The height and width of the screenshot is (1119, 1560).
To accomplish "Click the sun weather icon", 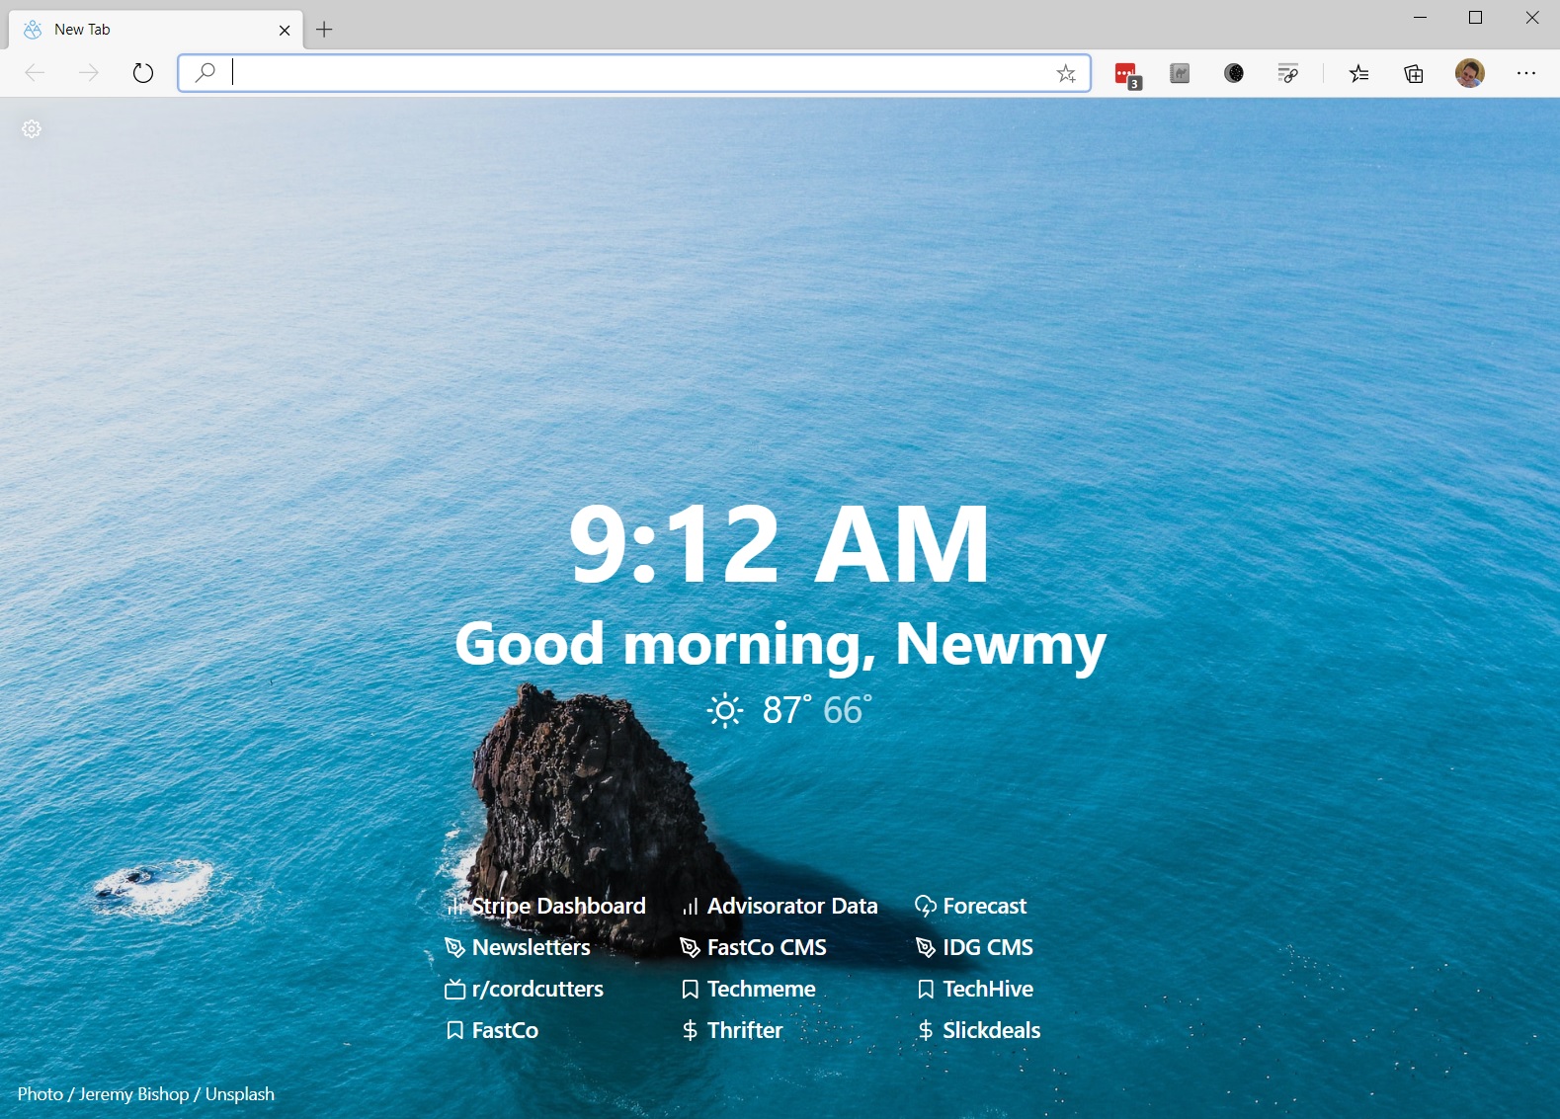I will click(x=725, y=710).
